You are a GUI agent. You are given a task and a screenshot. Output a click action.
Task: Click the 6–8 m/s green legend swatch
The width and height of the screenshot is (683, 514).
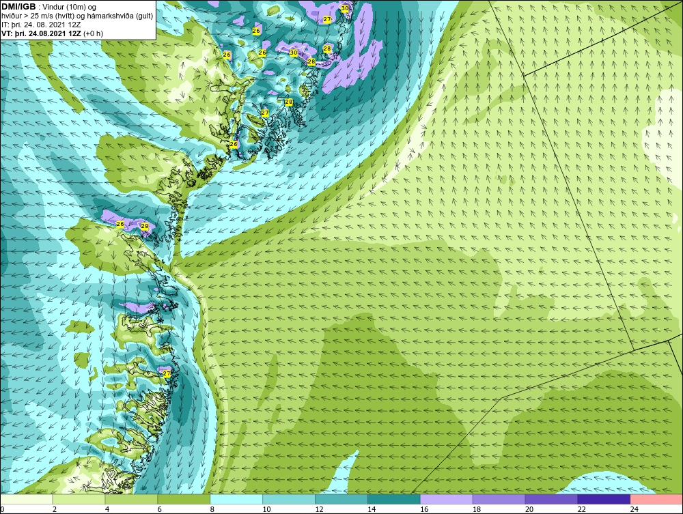tap(183, 499)
